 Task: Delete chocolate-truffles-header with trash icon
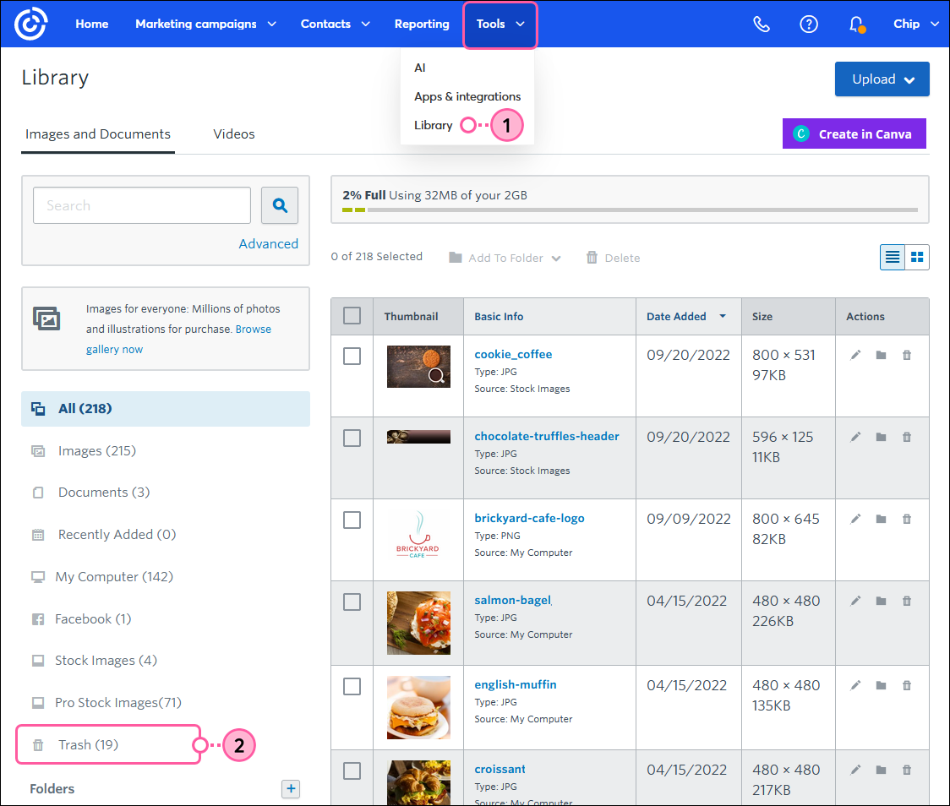click(x=907, y=437)
